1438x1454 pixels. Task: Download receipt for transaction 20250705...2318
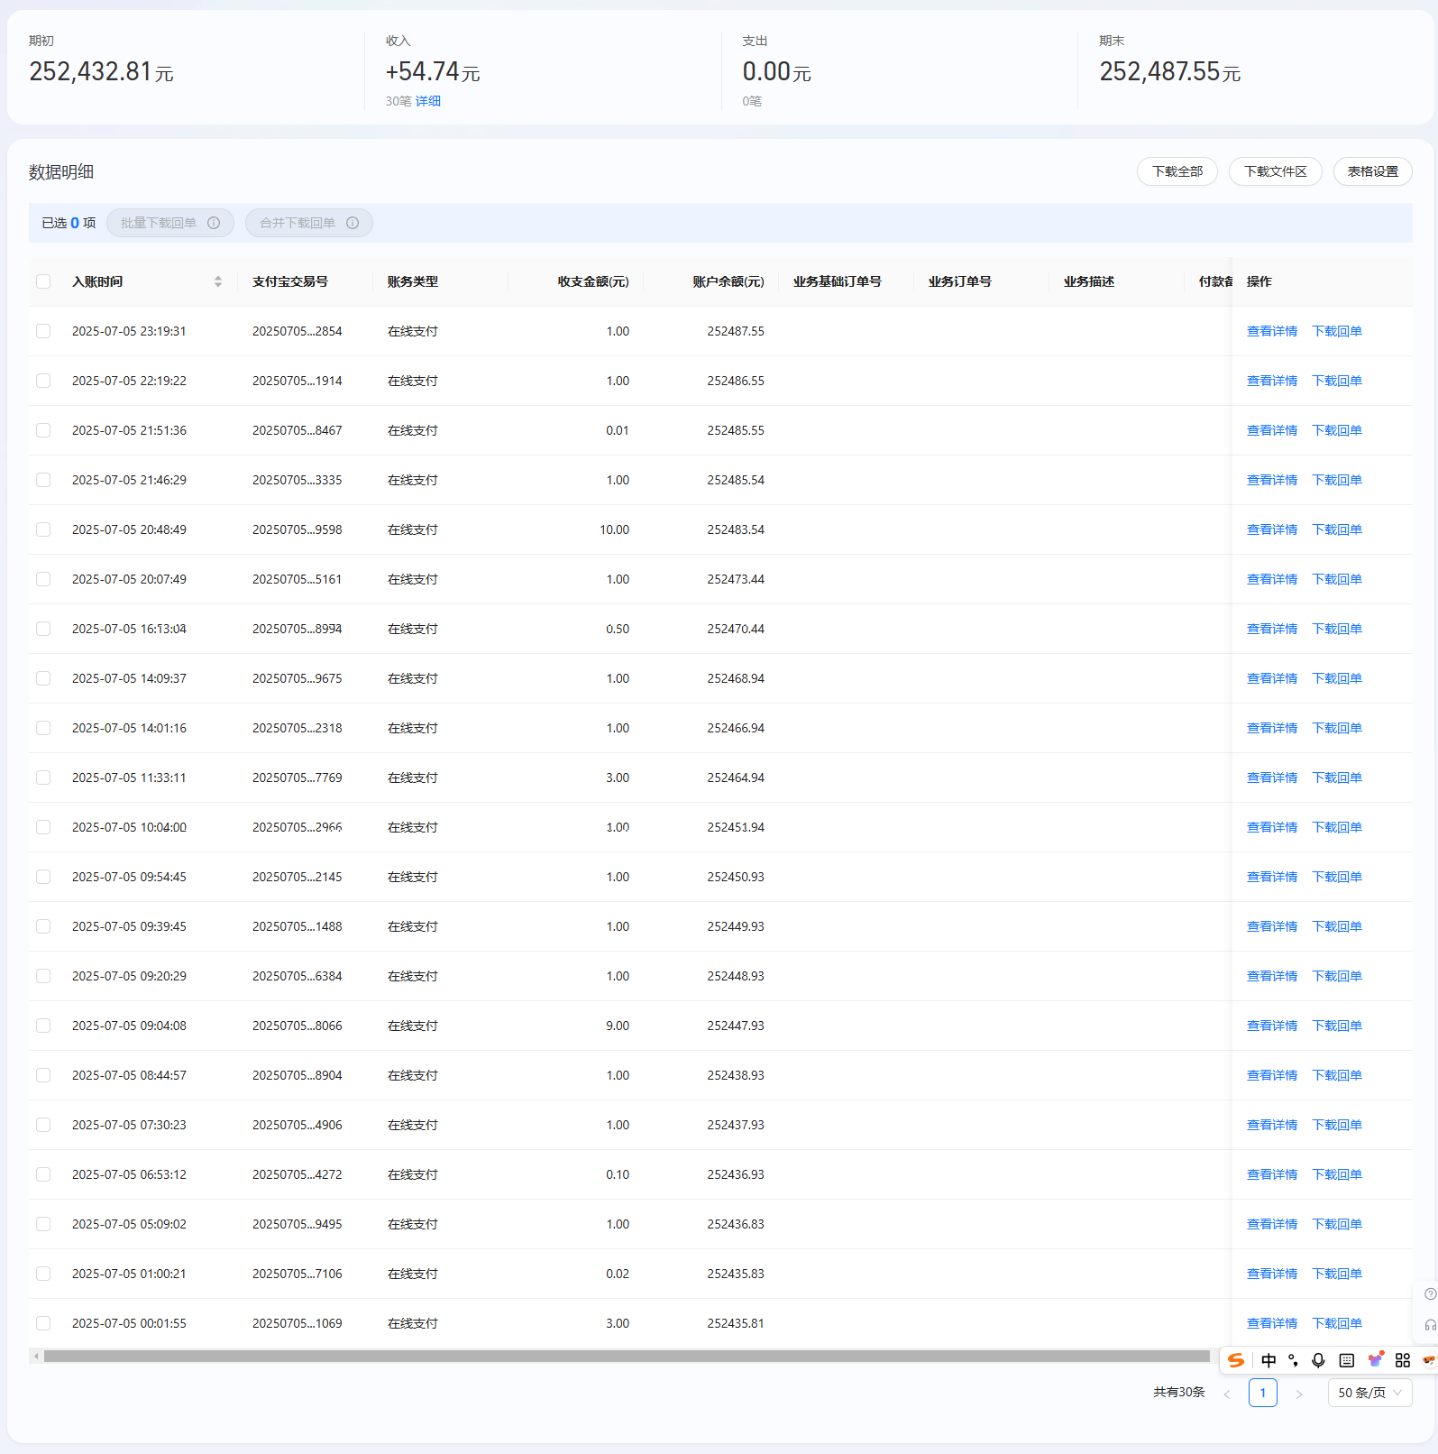click(1337, 728)
